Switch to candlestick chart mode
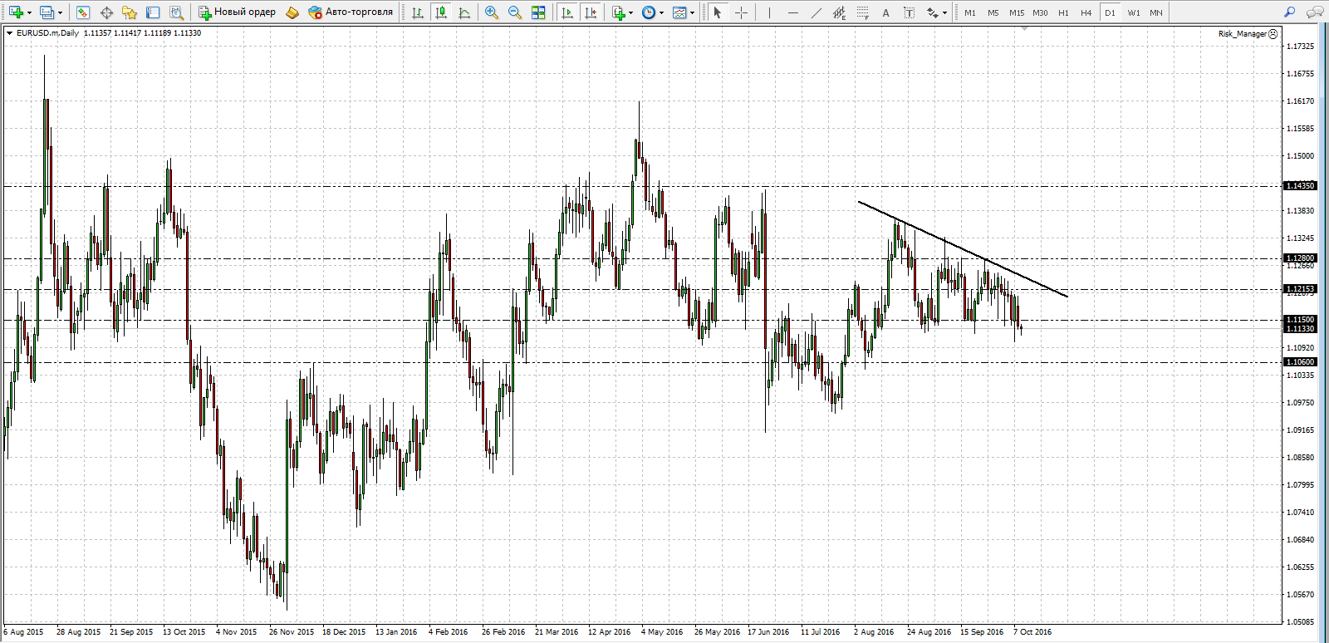Screen dimensions: 1329x643 pyautogui.click(x=441, y=12)
